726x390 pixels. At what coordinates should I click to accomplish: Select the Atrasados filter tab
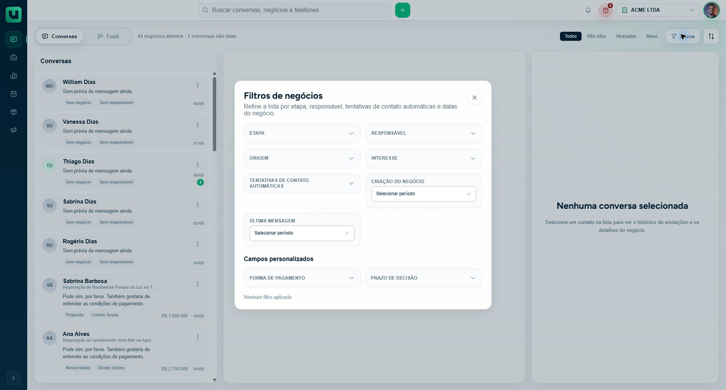click(x=626, y=36)
